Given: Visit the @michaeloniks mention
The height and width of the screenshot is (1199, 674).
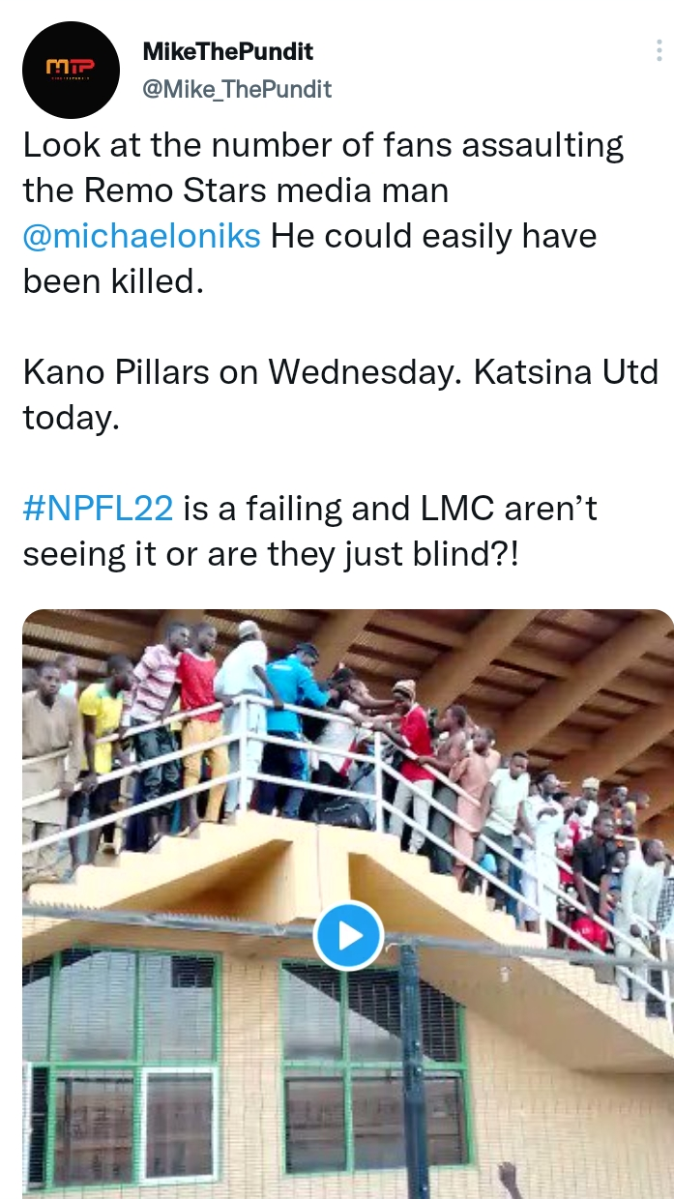Looking at the screenshot, I should coord(142,236).
